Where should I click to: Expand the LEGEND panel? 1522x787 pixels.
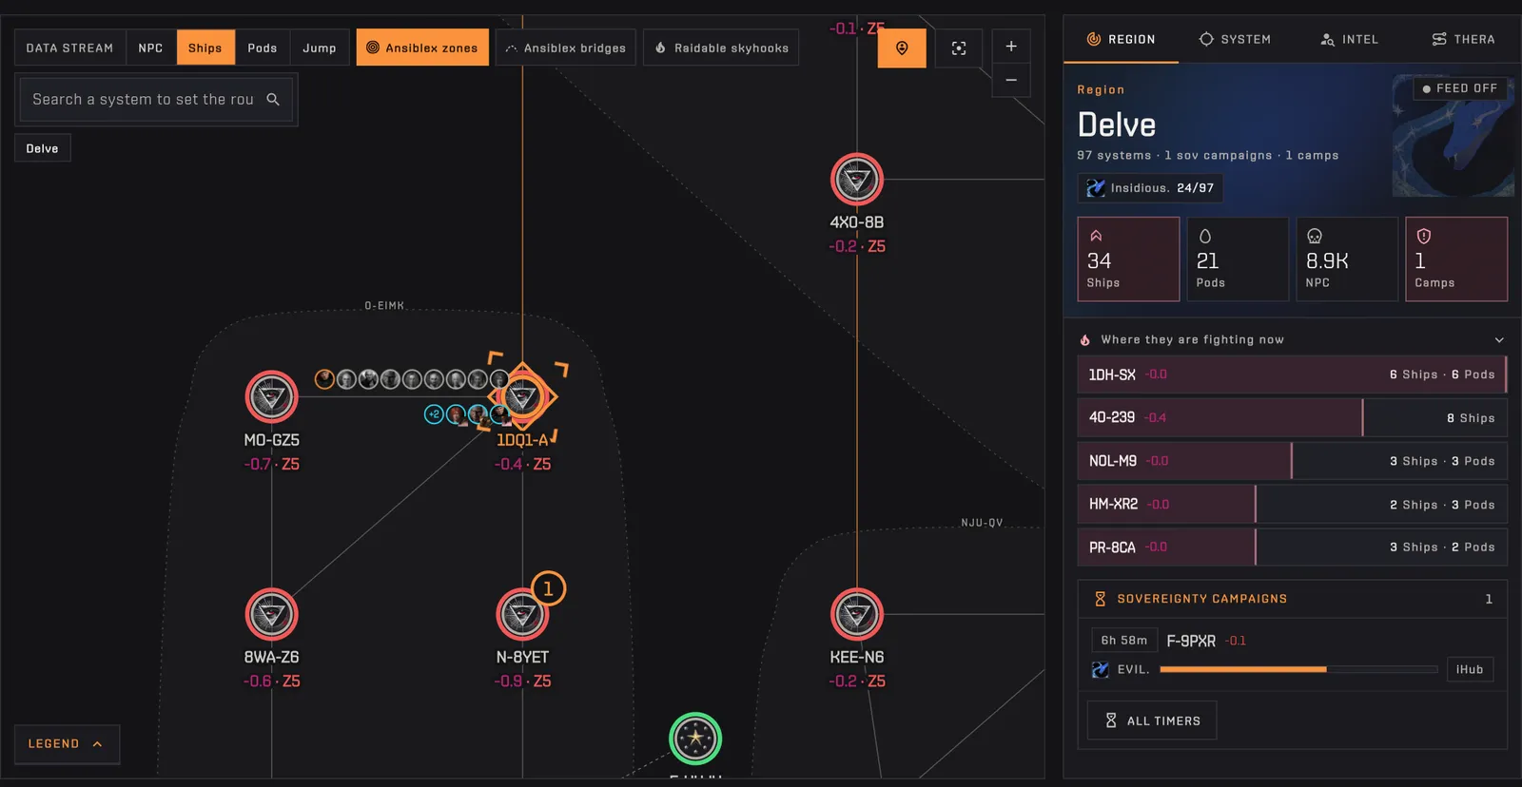click(x=67, y=744)
